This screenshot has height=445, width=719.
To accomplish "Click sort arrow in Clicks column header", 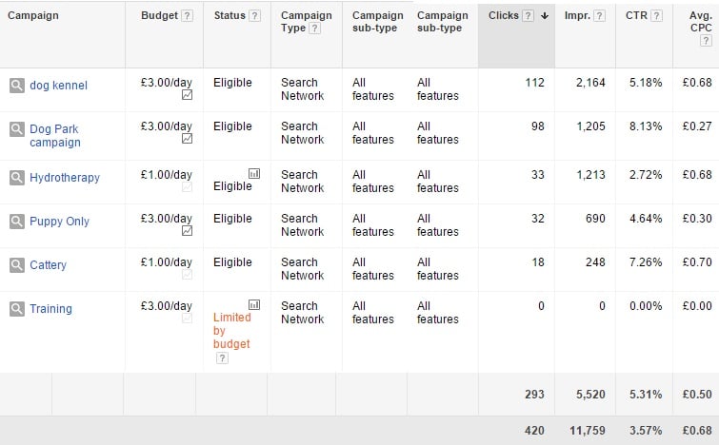I will pos(545,16).
